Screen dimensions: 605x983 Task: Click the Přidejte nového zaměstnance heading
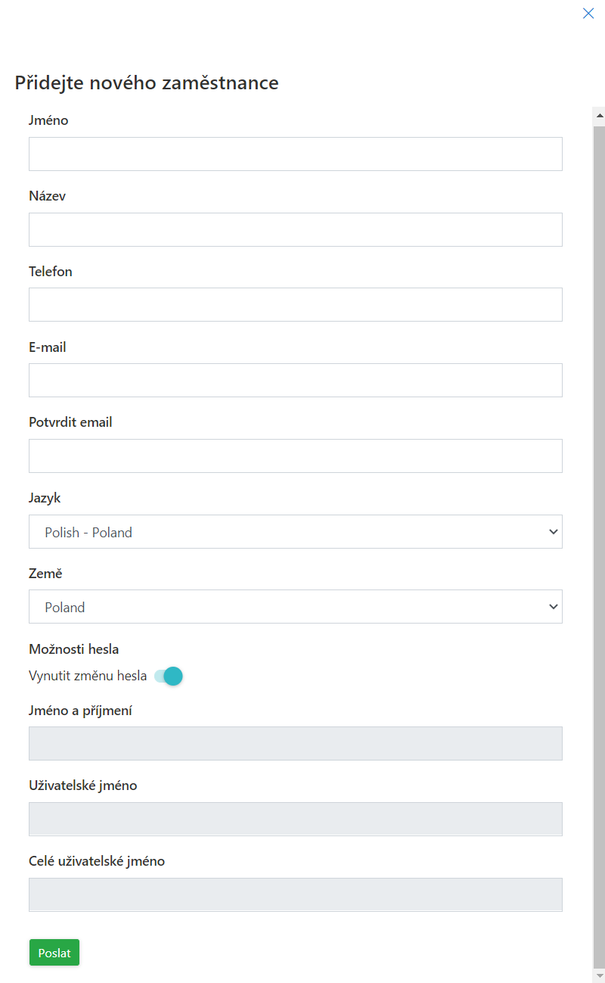[x=147, y=83]
